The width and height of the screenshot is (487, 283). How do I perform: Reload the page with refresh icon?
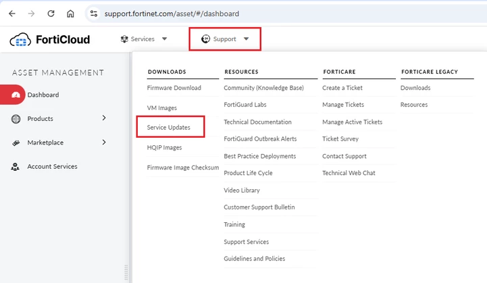pos(51,14)
